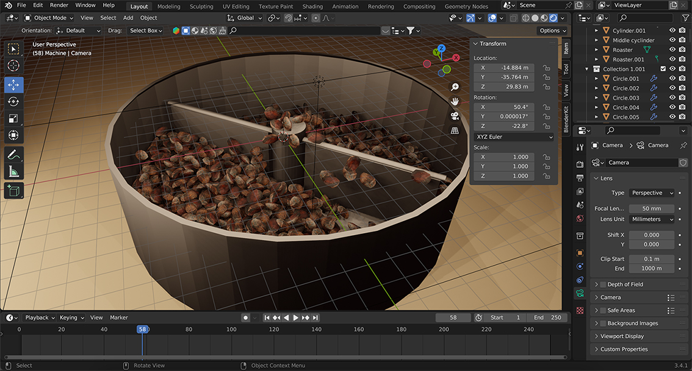
Task: Open the Render menu
Action: point(59,5)
